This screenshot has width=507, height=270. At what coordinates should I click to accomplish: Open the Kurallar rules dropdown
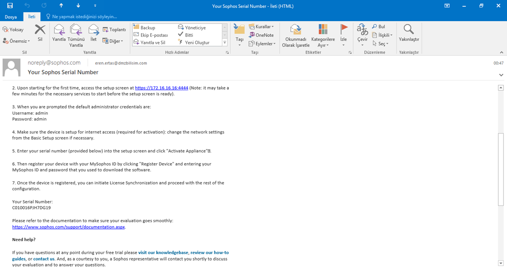click(x=261, y=27)
